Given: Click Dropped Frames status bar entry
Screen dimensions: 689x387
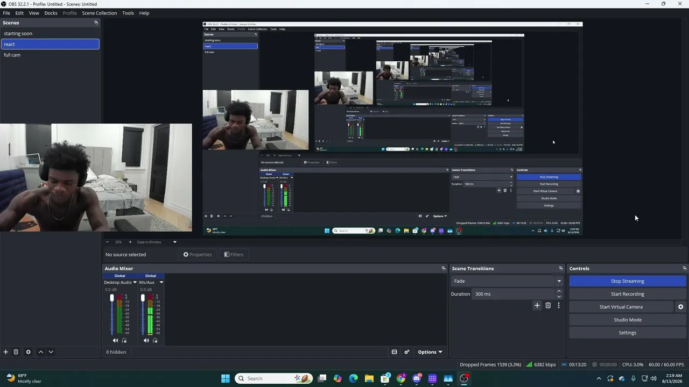Looking at the screenshot, I should 490,364.
